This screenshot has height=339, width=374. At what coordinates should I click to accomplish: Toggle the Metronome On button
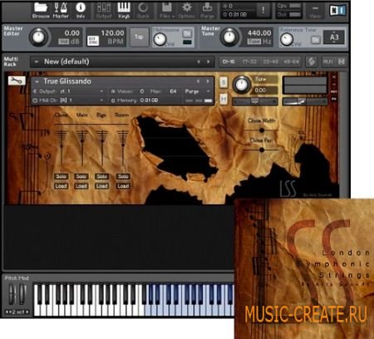click(x=187, y=34)
